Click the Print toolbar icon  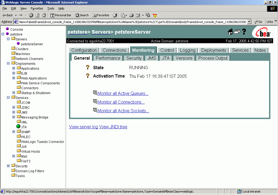coord(131,15)
